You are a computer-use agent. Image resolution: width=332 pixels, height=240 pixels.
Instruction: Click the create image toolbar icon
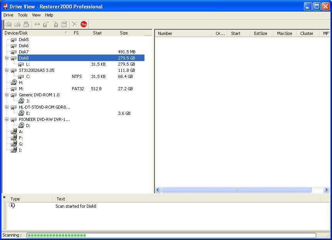(x=46, y=24)
